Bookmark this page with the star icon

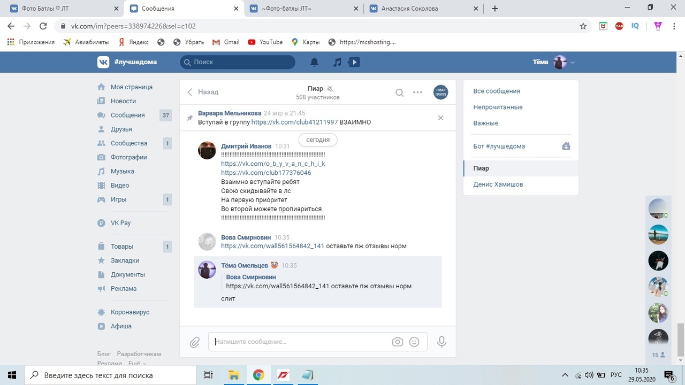pyautogui.click(x=583, y=26)
